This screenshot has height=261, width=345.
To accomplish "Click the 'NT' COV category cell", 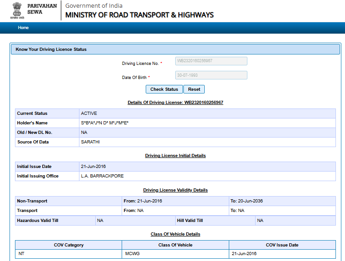I will pyautogui.click(x=69, y=254).
